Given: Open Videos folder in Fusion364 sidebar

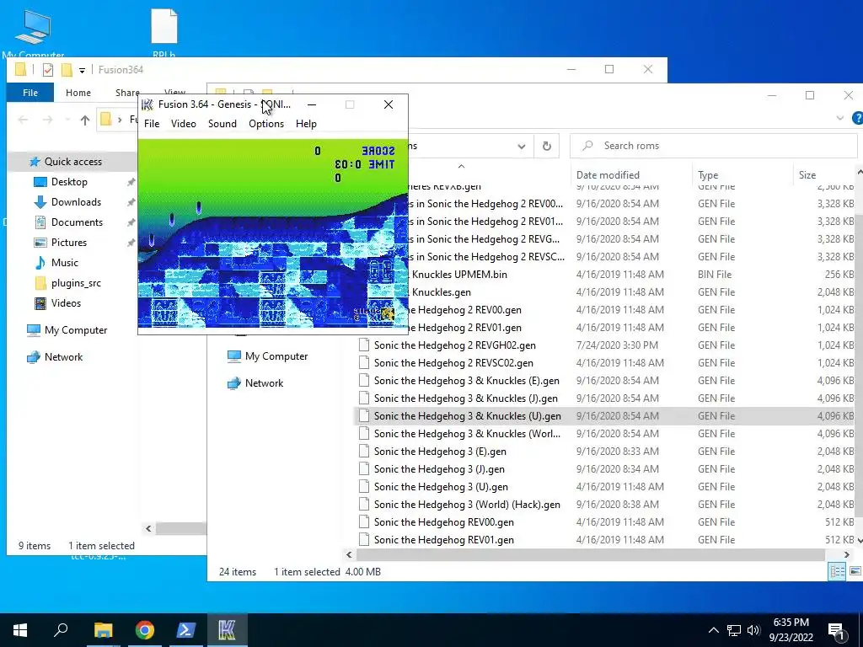Looking at the screenshot, I should 66,303.
